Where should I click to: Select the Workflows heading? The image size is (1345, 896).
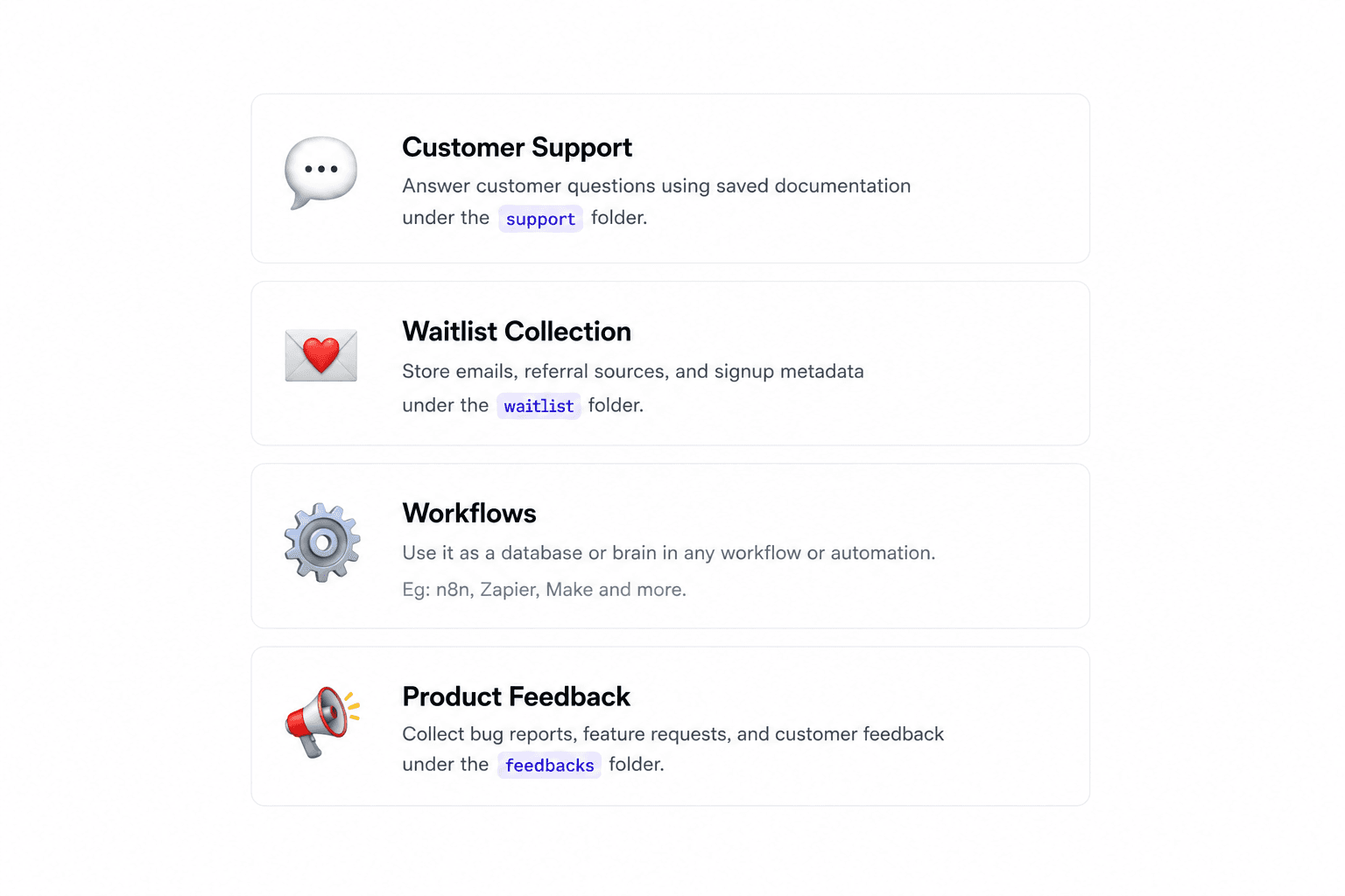[469, 514]
